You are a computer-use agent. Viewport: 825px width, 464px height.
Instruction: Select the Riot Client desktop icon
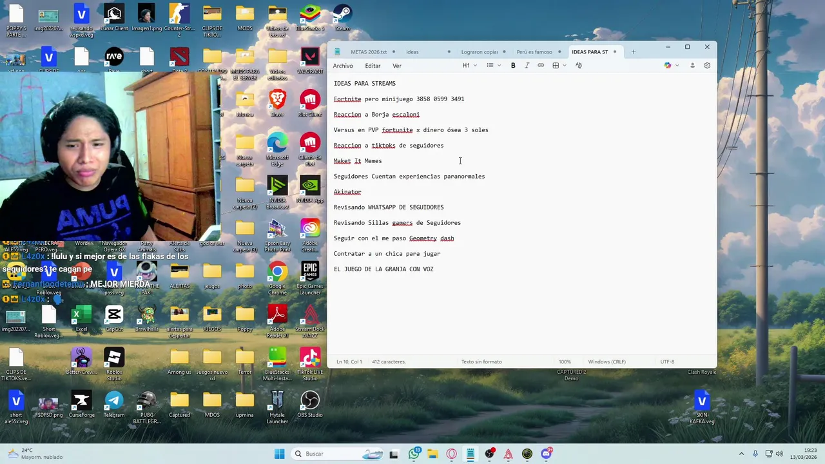[x=310, y=104]
